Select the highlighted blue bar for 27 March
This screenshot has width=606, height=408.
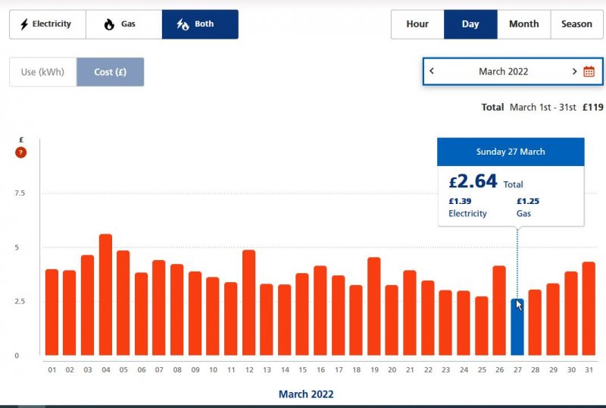517,328
